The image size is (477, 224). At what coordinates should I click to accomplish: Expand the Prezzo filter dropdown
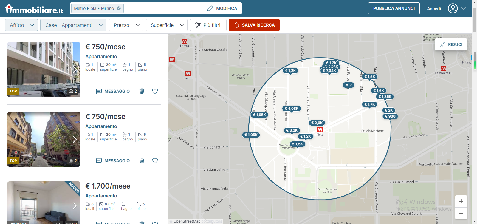click(x=126, y=25)
